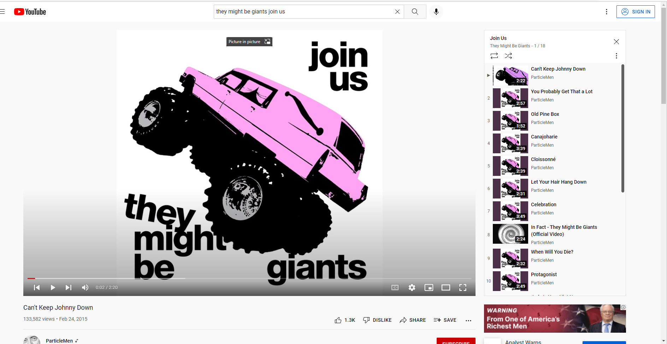Toggle playlist shuffle
Image resolution: width=667 pixels, height=344 pixels.
point(508,56)
